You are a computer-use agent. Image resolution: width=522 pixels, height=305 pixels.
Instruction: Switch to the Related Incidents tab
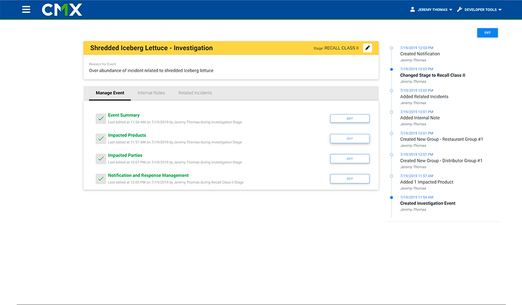point(195,93)
